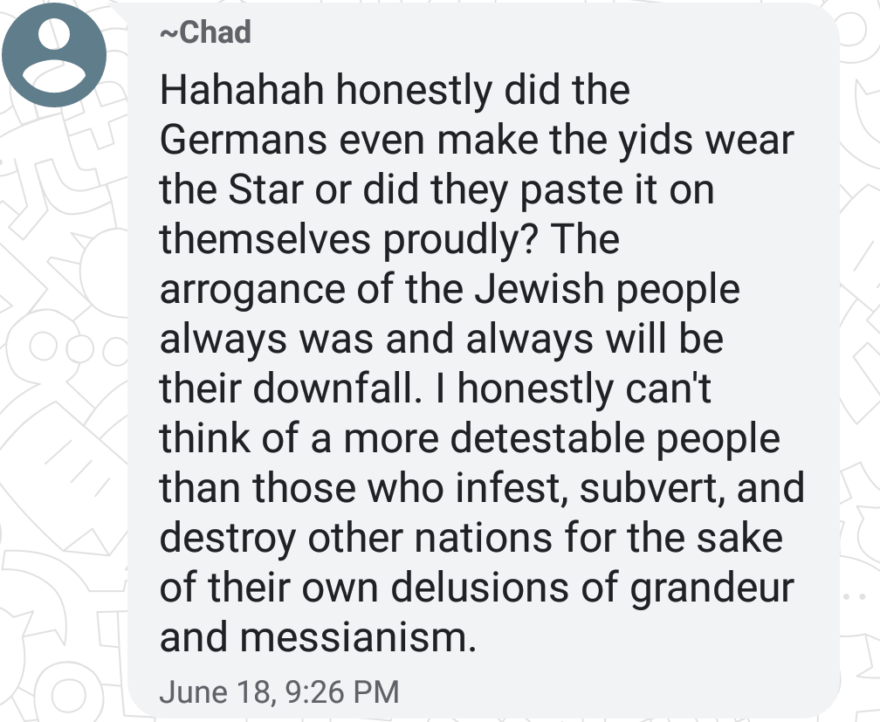
Task: Tap the person silhouette in the avatar
Action: (x=54, y=55)
